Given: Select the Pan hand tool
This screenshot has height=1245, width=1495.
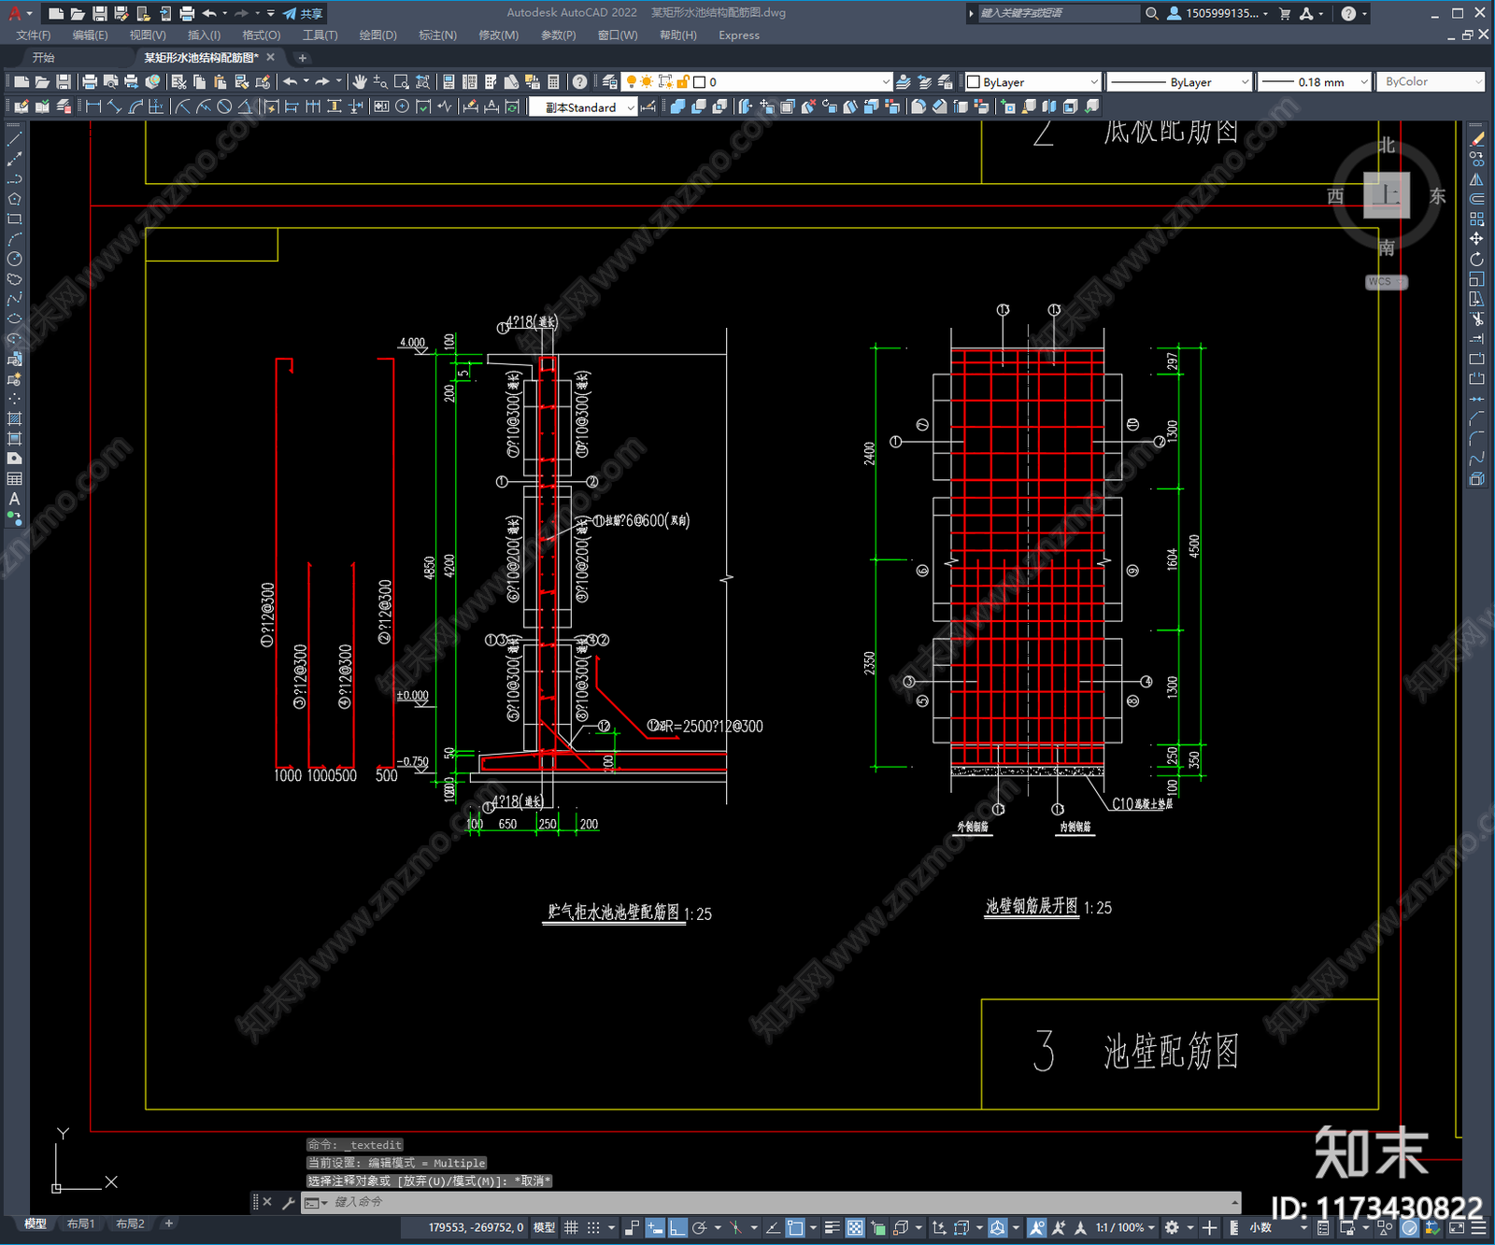Looking at the screenshot, I should pyautogui.click(x=360, y=82).
